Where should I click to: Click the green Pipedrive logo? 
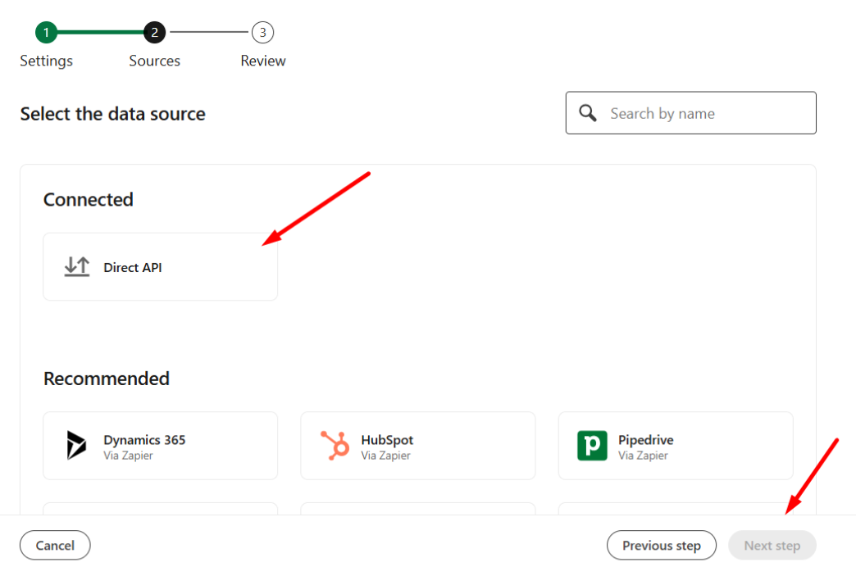point(592,446)
